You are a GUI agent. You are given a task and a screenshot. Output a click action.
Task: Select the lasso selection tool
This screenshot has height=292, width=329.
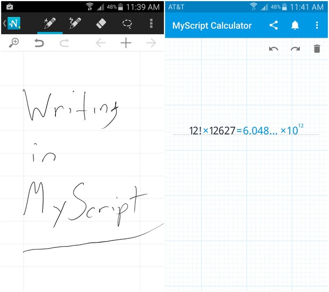(x=127, y=24)
